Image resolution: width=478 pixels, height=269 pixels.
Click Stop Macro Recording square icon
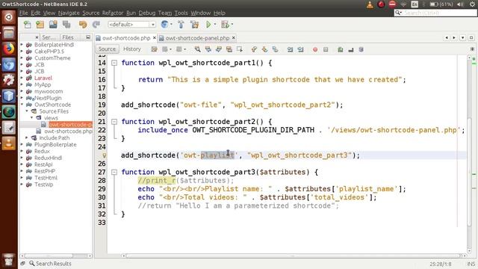click(x=326, y=49)
